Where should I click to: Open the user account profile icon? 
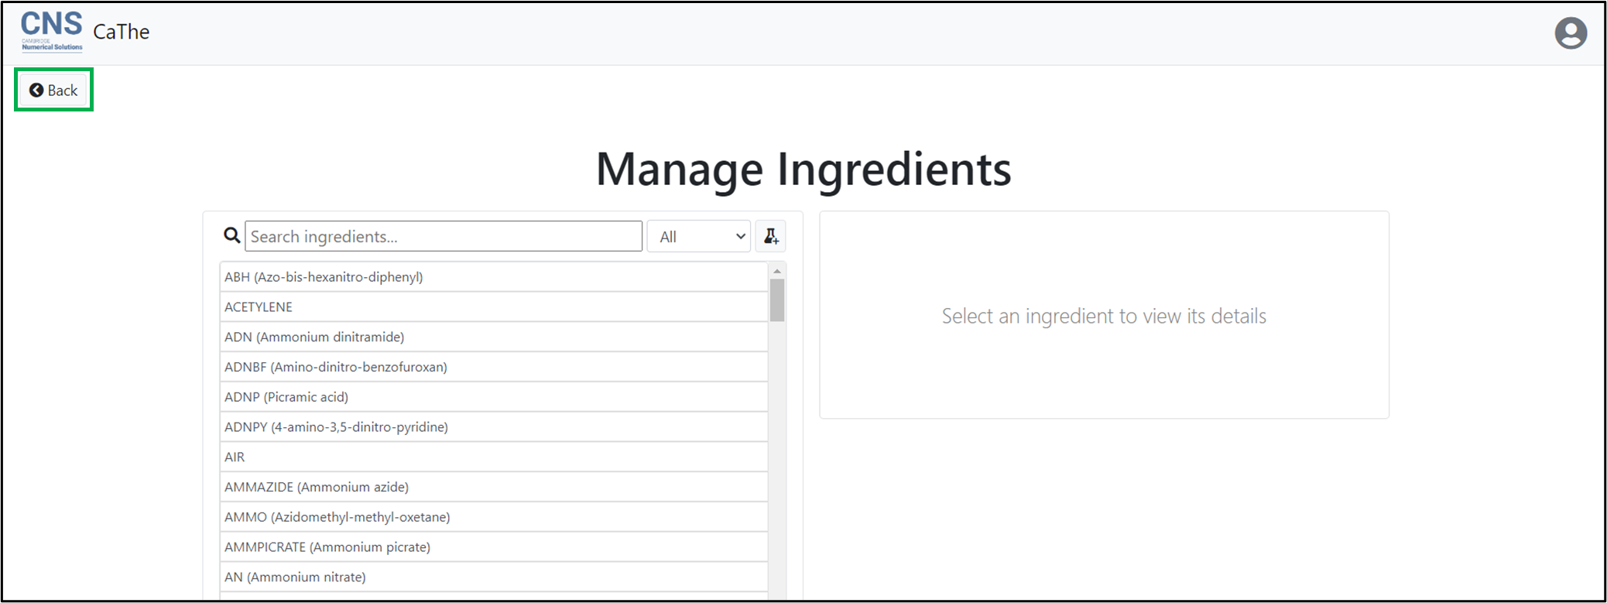(1571, 33)
